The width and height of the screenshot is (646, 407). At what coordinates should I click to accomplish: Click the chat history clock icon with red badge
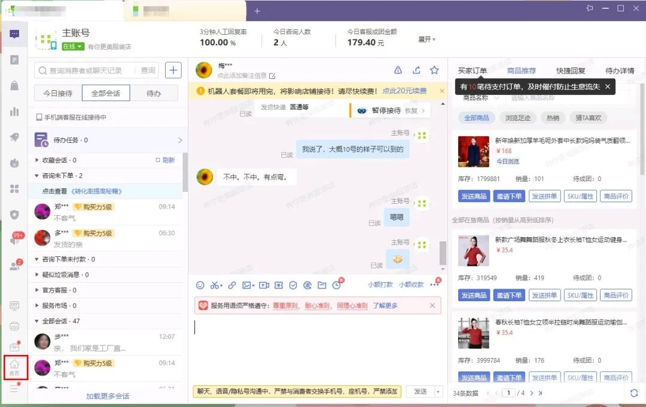click(x=337, y=285)
